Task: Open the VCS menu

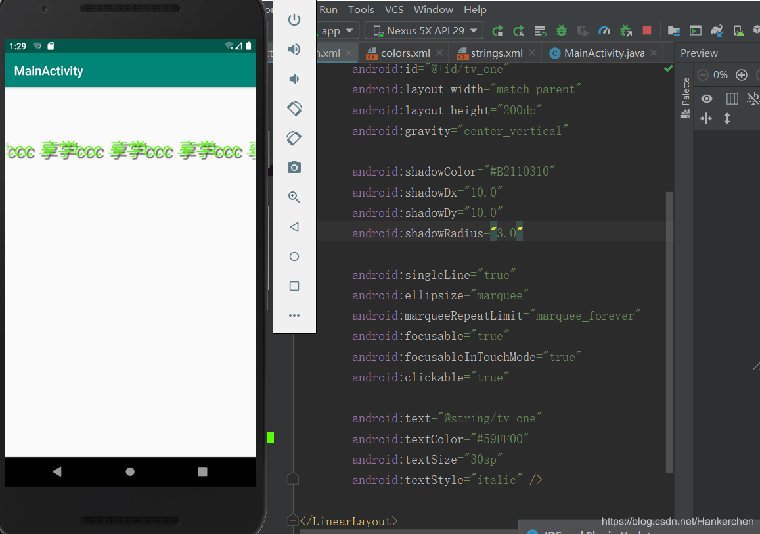Action: click(394, 10)
